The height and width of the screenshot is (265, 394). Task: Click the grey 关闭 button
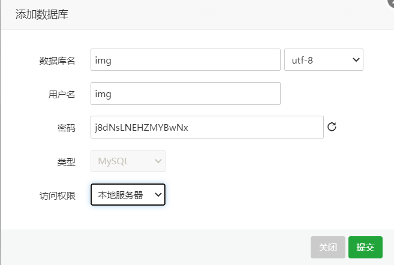coord(328,247)
